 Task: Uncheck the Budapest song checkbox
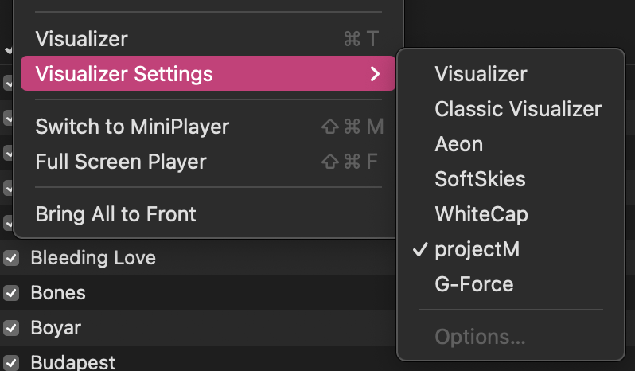pos(11,362)
